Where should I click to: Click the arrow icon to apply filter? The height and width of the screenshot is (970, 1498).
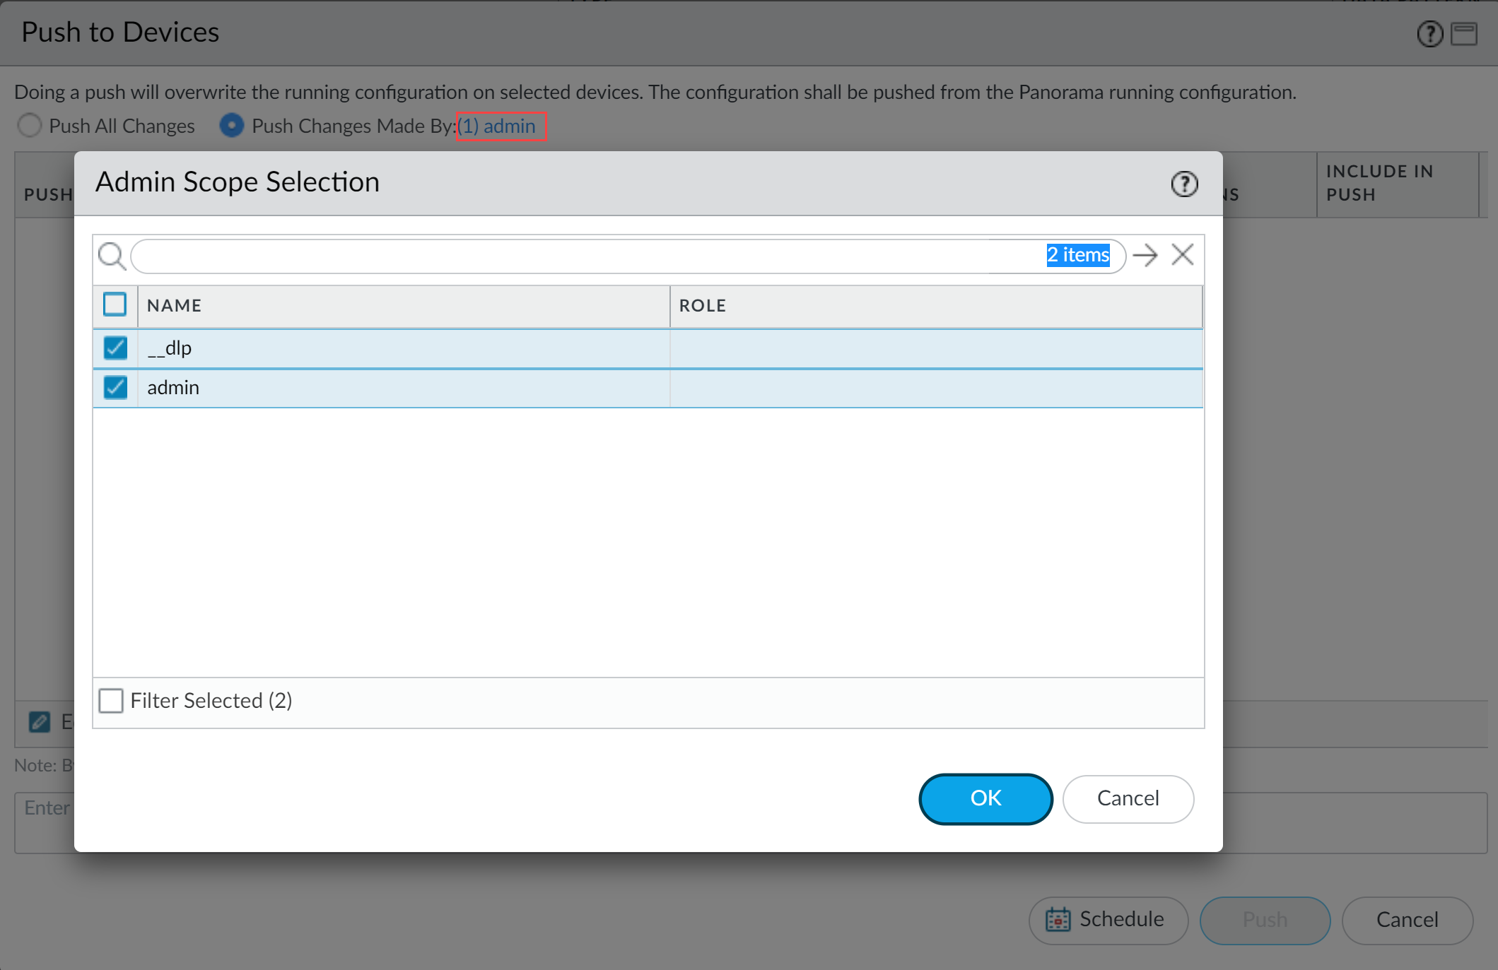pyautogui.click(x=1145, y=255)
